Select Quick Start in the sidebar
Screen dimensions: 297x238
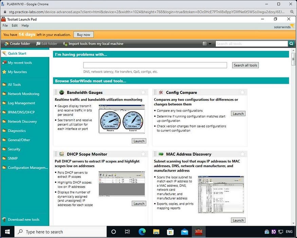pyautogui.click(x=25, y=53)
